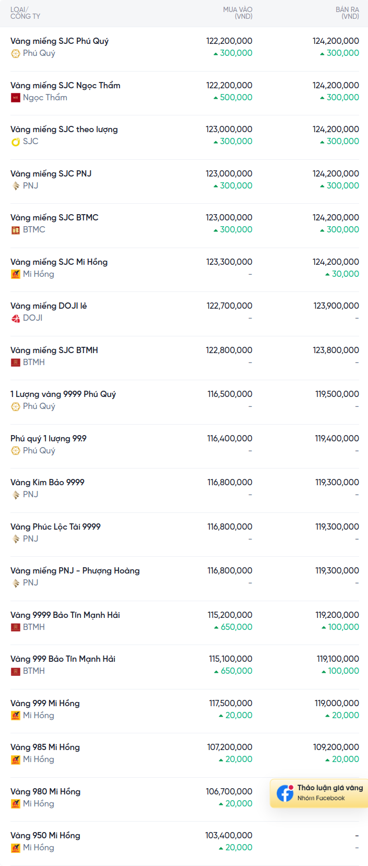
Task: Click the DOJI red logo icon
Action: [16, 318]
